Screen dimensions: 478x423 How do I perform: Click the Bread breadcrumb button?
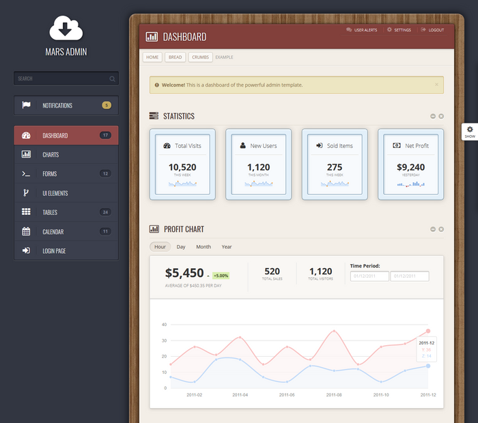pos(175,57)
